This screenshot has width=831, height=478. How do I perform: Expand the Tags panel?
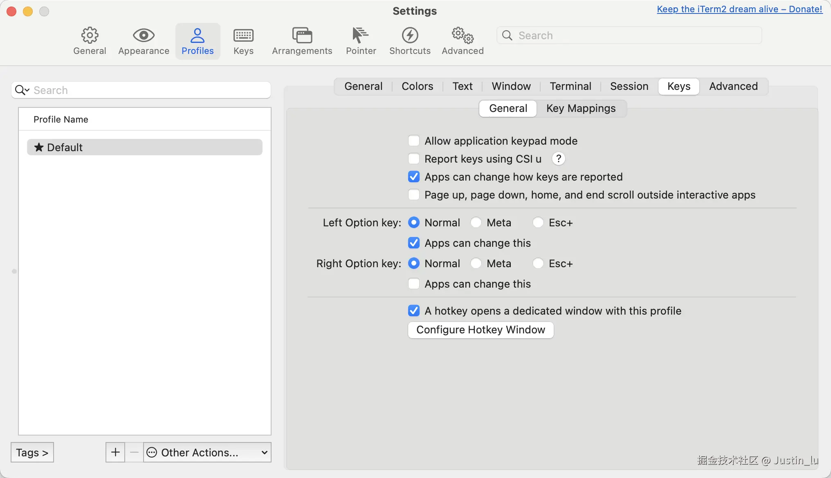click(32, 452)
